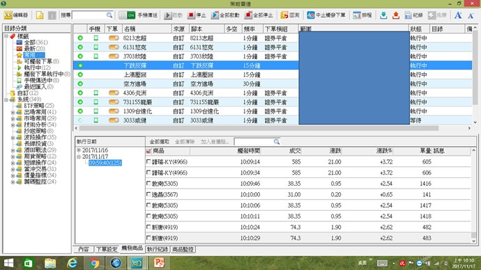
Task: Increase font size with large A icon
Action: [458, 15]
